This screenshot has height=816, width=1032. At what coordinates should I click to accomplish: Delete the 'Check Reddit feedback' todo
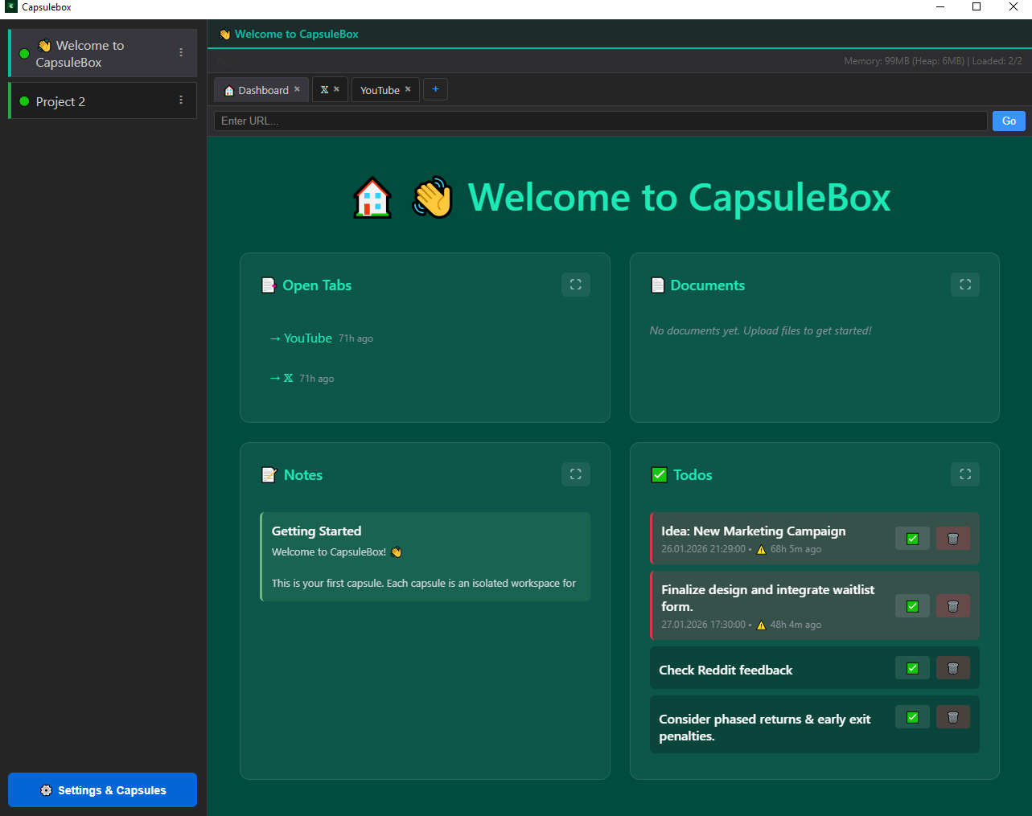tap(952, 667)
